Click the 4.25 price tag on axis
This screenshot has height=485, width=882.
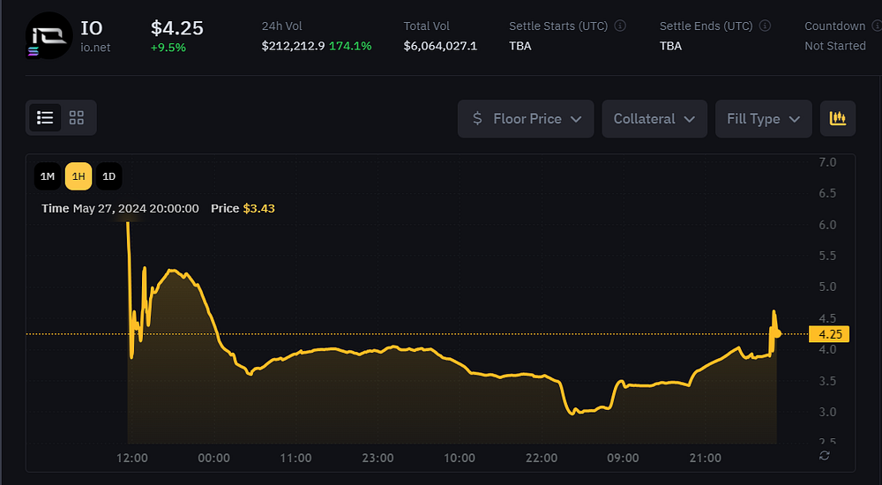coord(829,334)
